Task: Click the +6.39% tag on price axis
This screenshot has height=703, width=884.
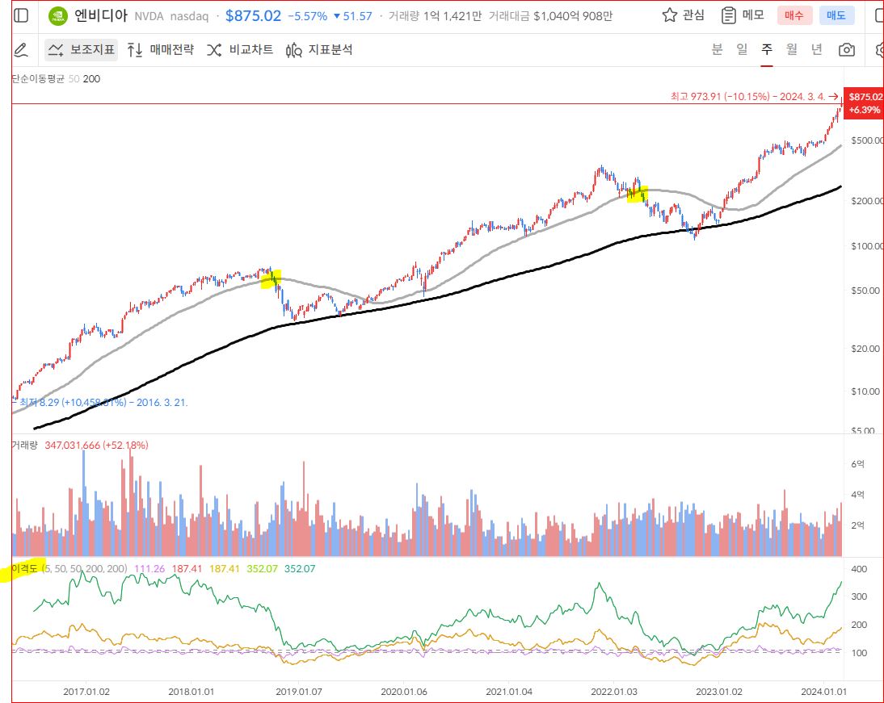Action: click(865, 110)
